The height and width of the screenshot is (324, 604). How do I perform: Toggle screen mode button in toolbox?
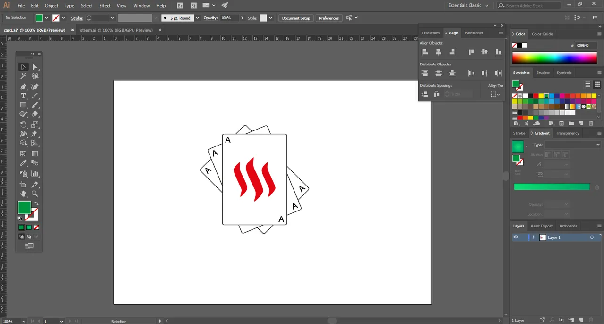[x=29, y=246]
